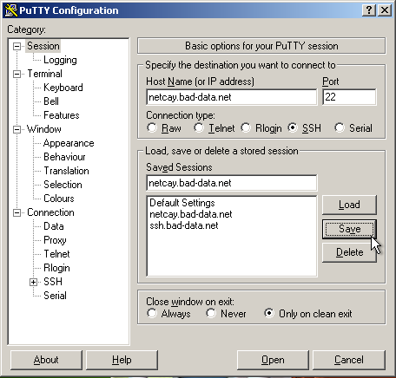Click Open to start the session
This screenshot has width=396, height=378.
pyautogui.click(x=273, y=360)
